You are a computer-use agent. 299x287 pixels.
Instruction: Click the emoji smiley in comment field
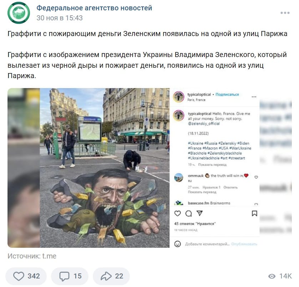click(x=177, y=244)
